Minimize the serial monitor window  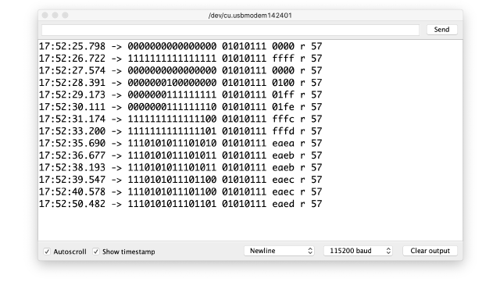pos(55,16)
